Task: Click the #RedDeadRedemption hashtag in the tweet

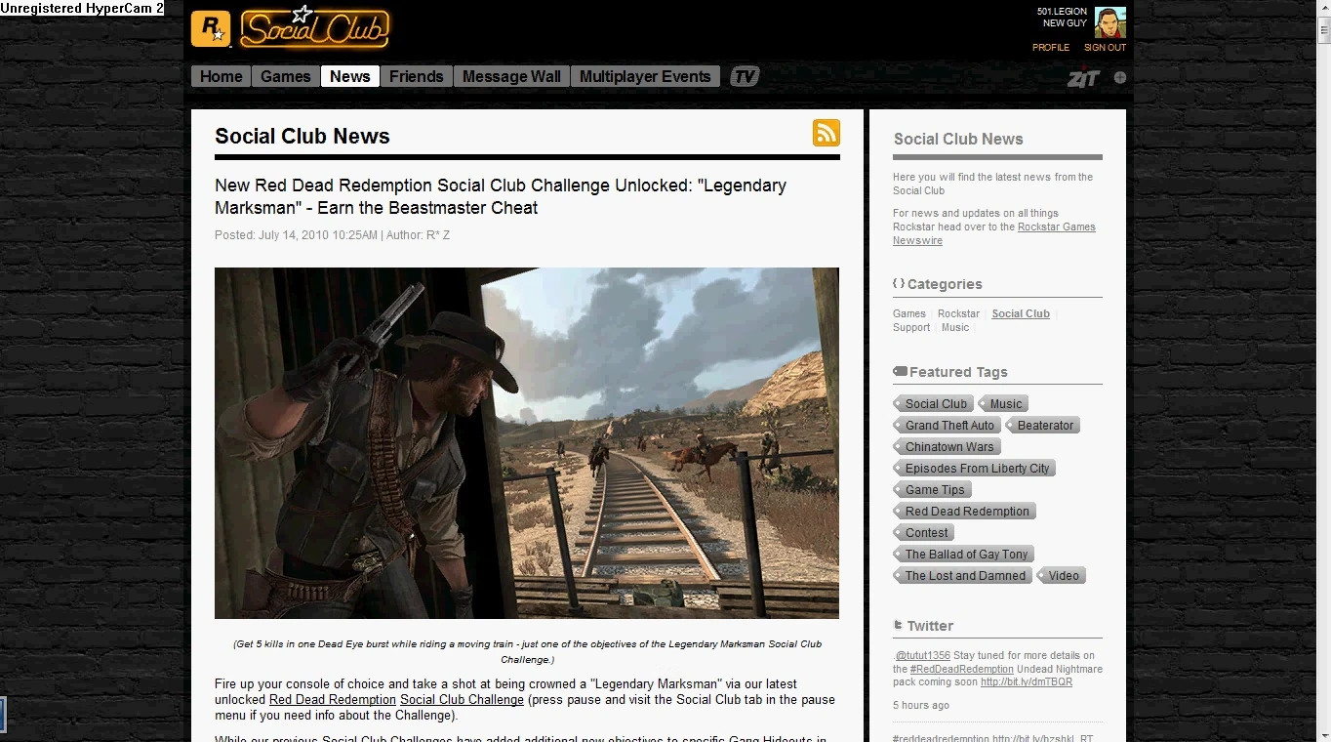Action: (961, 669)
